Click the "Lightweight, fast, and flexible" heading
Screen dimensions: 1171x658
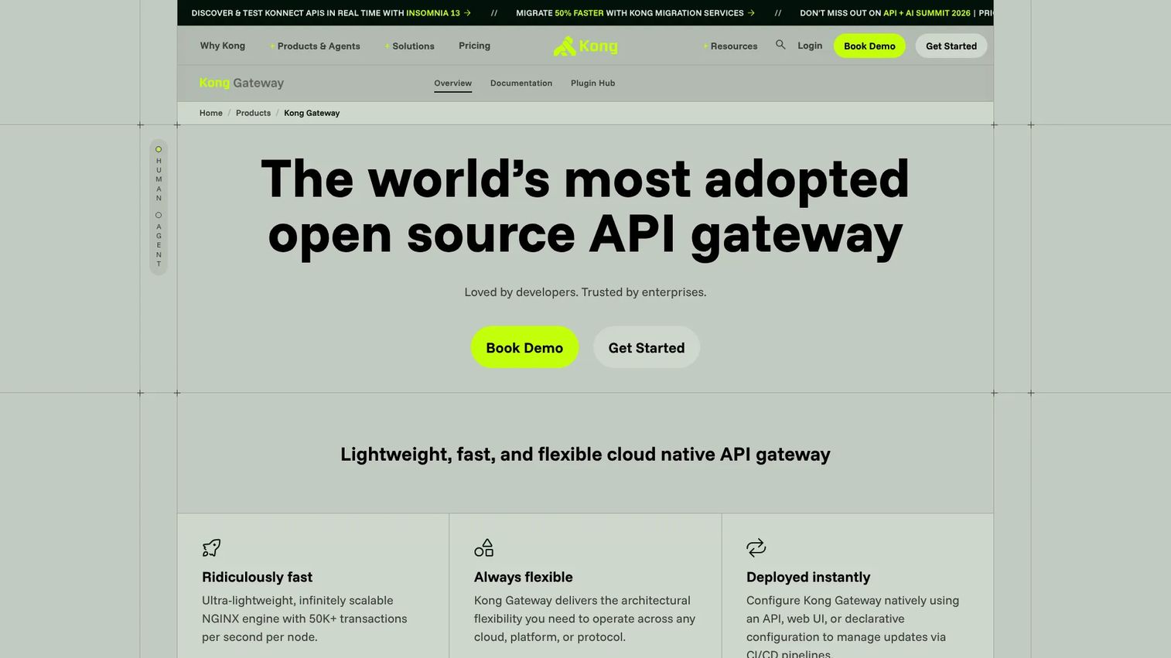click(585, 455)
